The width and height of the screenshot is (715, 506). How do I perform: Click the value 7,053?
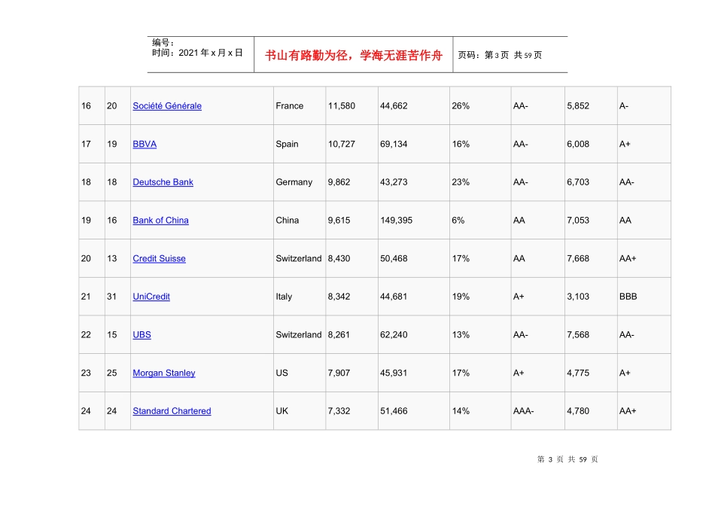click(578, 221)
